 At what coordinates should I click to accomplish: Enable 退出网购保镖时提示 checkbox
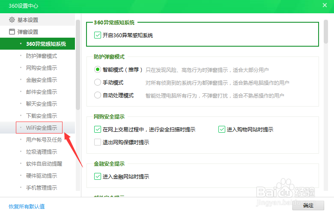98,142
